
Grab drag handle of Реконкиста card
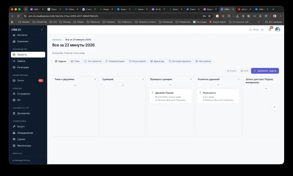pos(200,93)
